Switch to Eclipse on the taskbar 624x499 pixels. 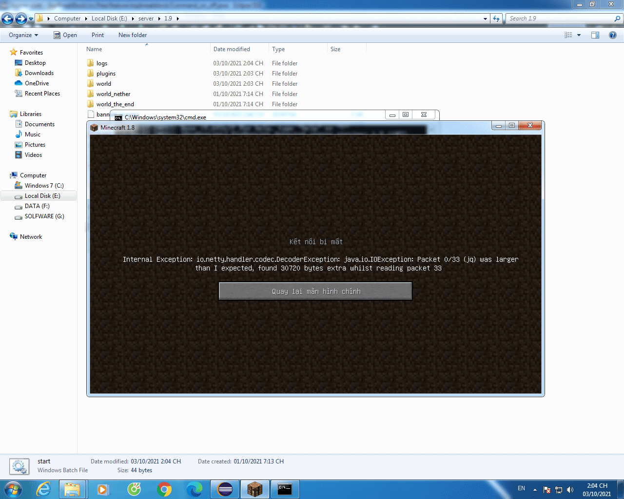[225, 489]
